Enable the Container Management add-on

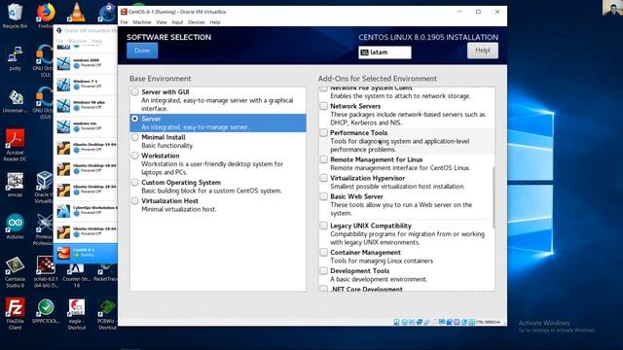[x=324, y=253]
